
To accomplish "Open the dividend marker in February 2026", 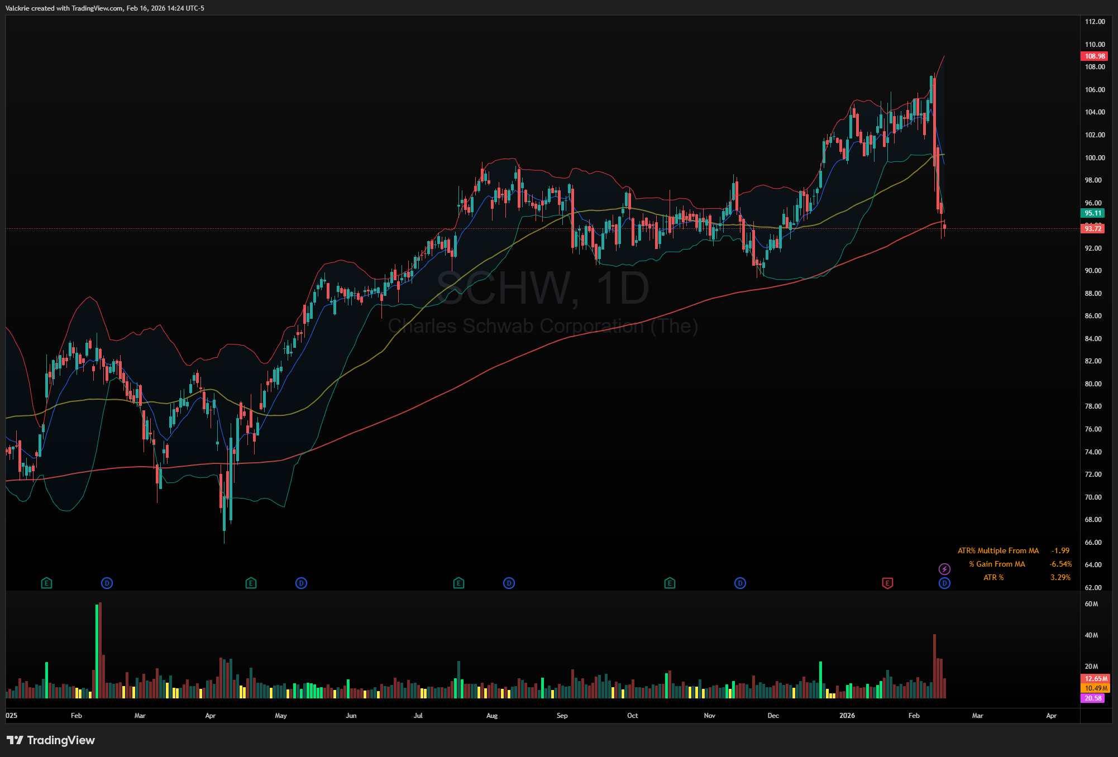I will [x=944, y=583].
